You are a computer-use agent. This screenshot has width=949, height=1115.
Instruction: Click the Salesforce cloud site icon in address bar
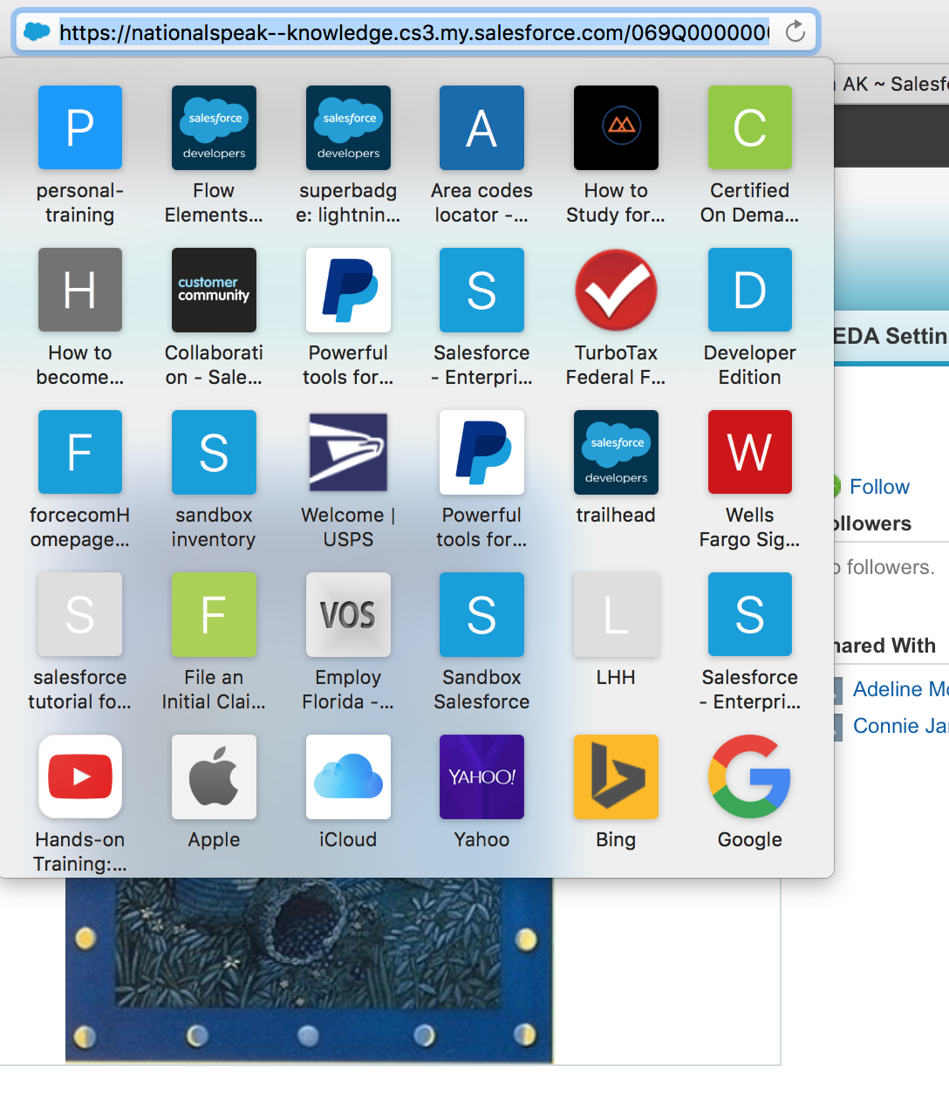(x=37, y=31)
